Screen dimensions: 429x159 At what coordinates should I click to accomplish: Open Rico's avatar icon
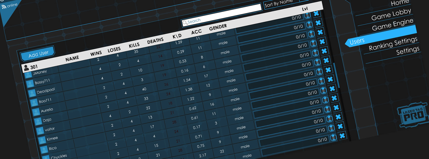coord(44,150)
